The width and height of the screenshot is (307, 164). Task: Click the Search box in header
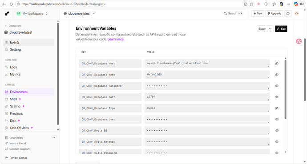233,13
